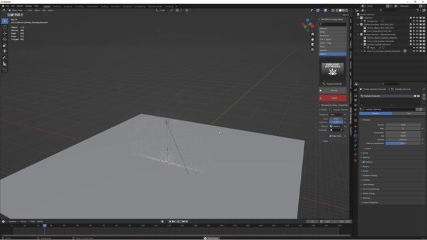This screenshot has height=240, width=427.
Task: Select the Scale tool
Action: [x=5, y=45]
